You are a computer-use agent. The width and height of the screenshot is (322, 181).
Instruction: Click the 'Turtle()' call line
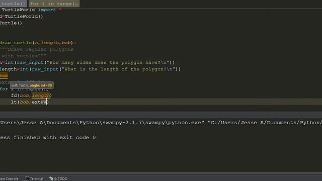pyautogui.click(x=11, y=23)
